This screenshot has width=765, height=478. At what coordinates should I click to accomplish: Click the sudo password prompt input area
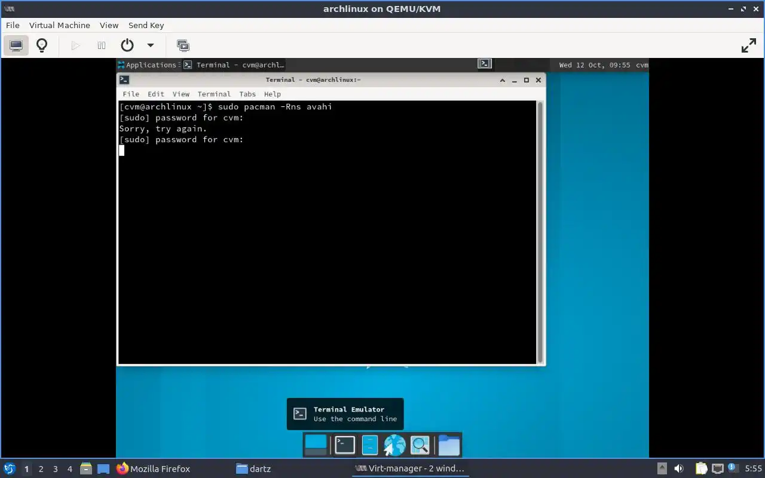(122, 151)
